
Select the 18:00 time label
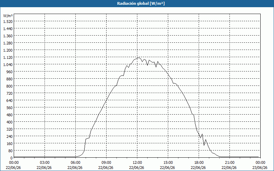tap(199, 163)
